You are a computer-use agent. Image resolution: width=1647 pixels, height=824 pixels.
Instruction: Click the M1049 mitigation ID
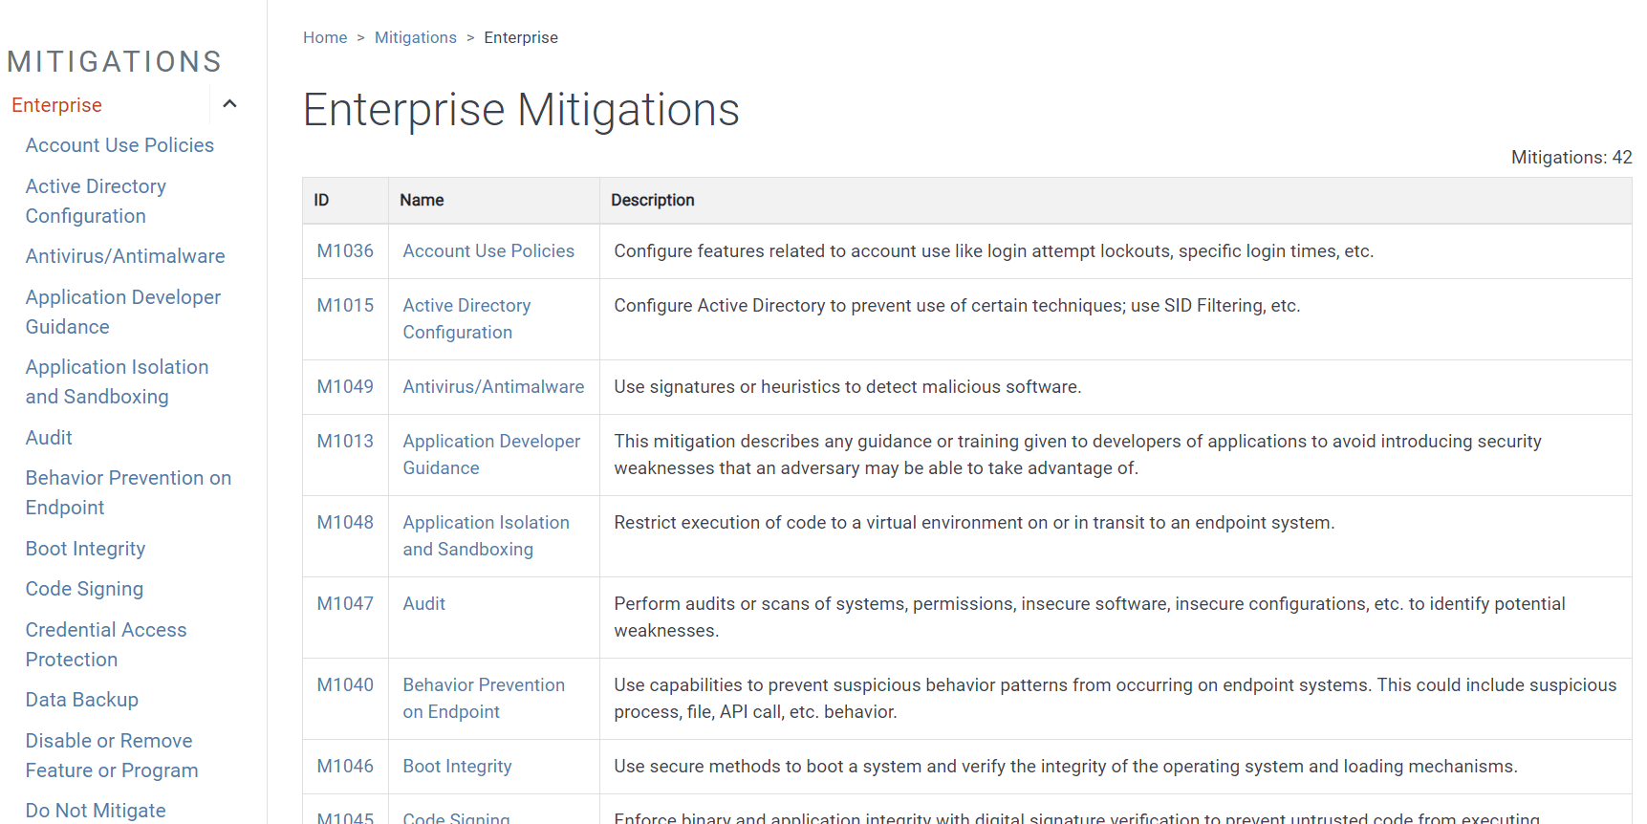coord(345,386)
